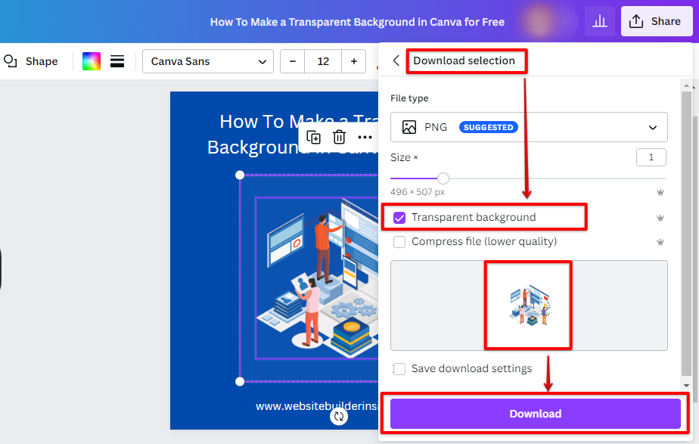Click the size multiplier input field
Viewport: 699px width, 444px height.
tap(651, 157)
